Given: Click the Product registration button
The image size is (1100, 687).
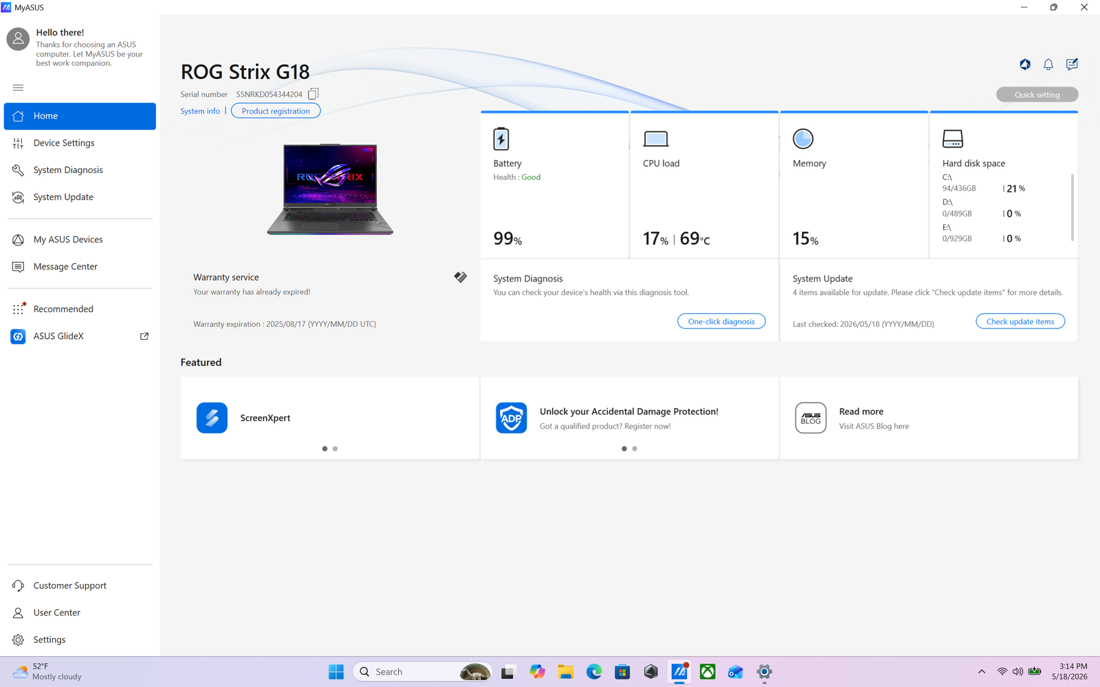Looking at the screenshot, I should 276,111.
